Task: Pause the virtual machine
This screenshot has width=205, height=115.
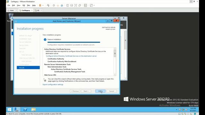Action: (40, 5)
